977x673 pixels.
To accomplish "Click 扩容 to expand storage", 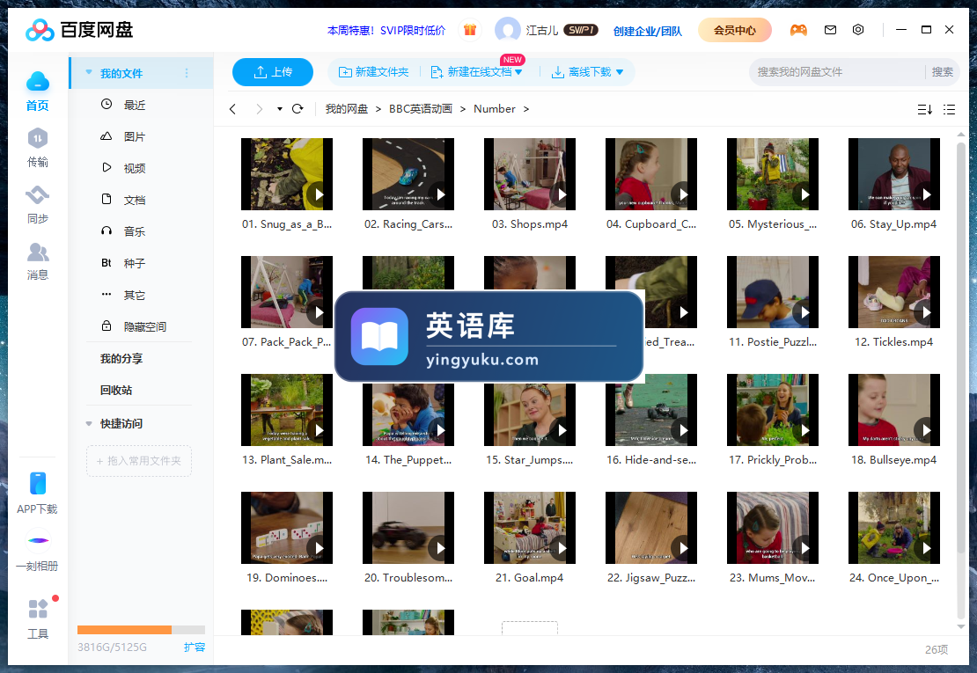I will [195, 647].
